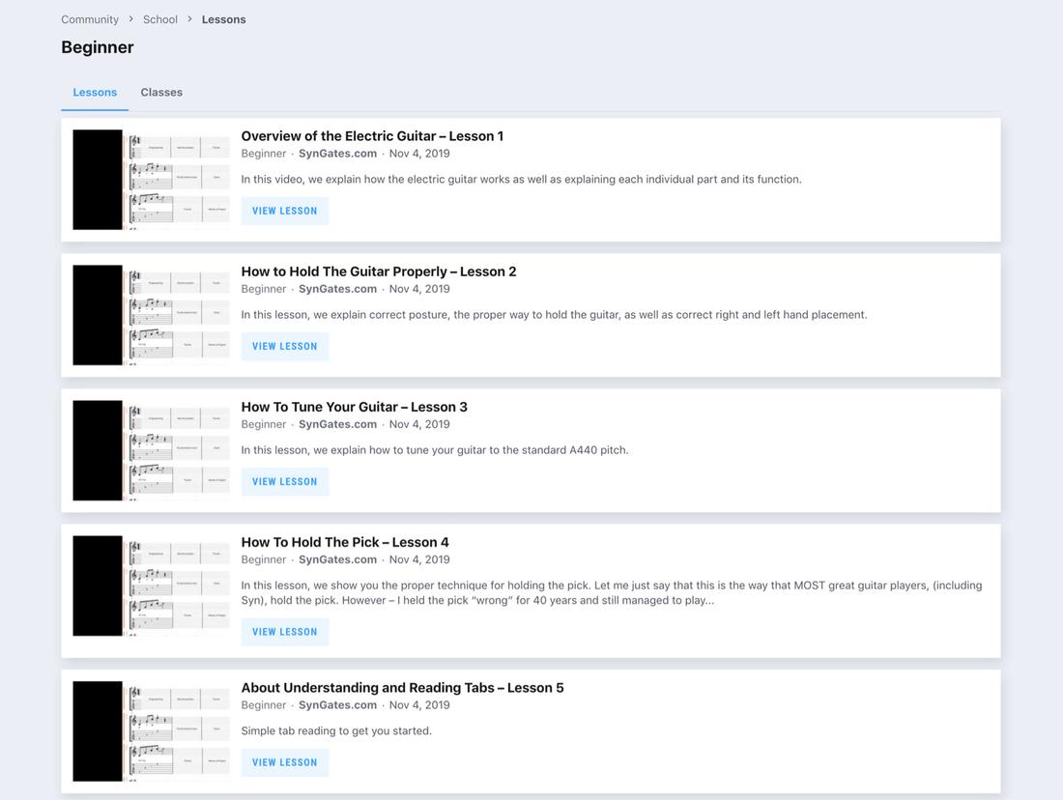Image resolution: width=1063 pixels, height=800 pixels.
Task: Open How to Hold The Guitar Properly title
Action: click(378, 271)
